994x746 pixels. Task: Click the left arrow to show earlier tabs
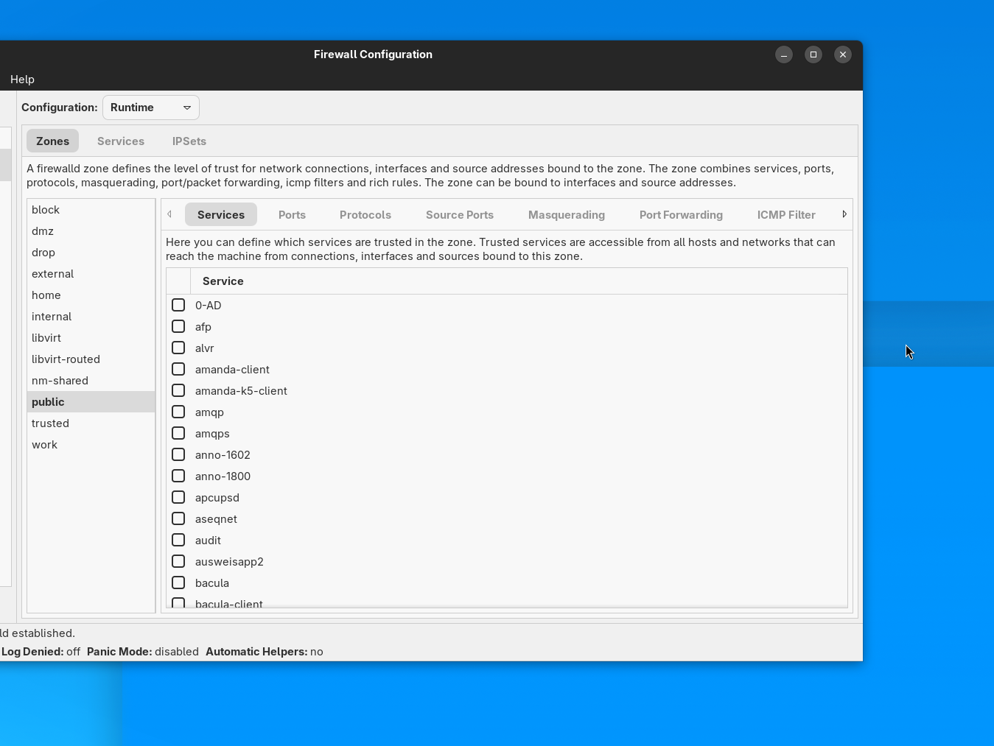click(x=169, y=214)
